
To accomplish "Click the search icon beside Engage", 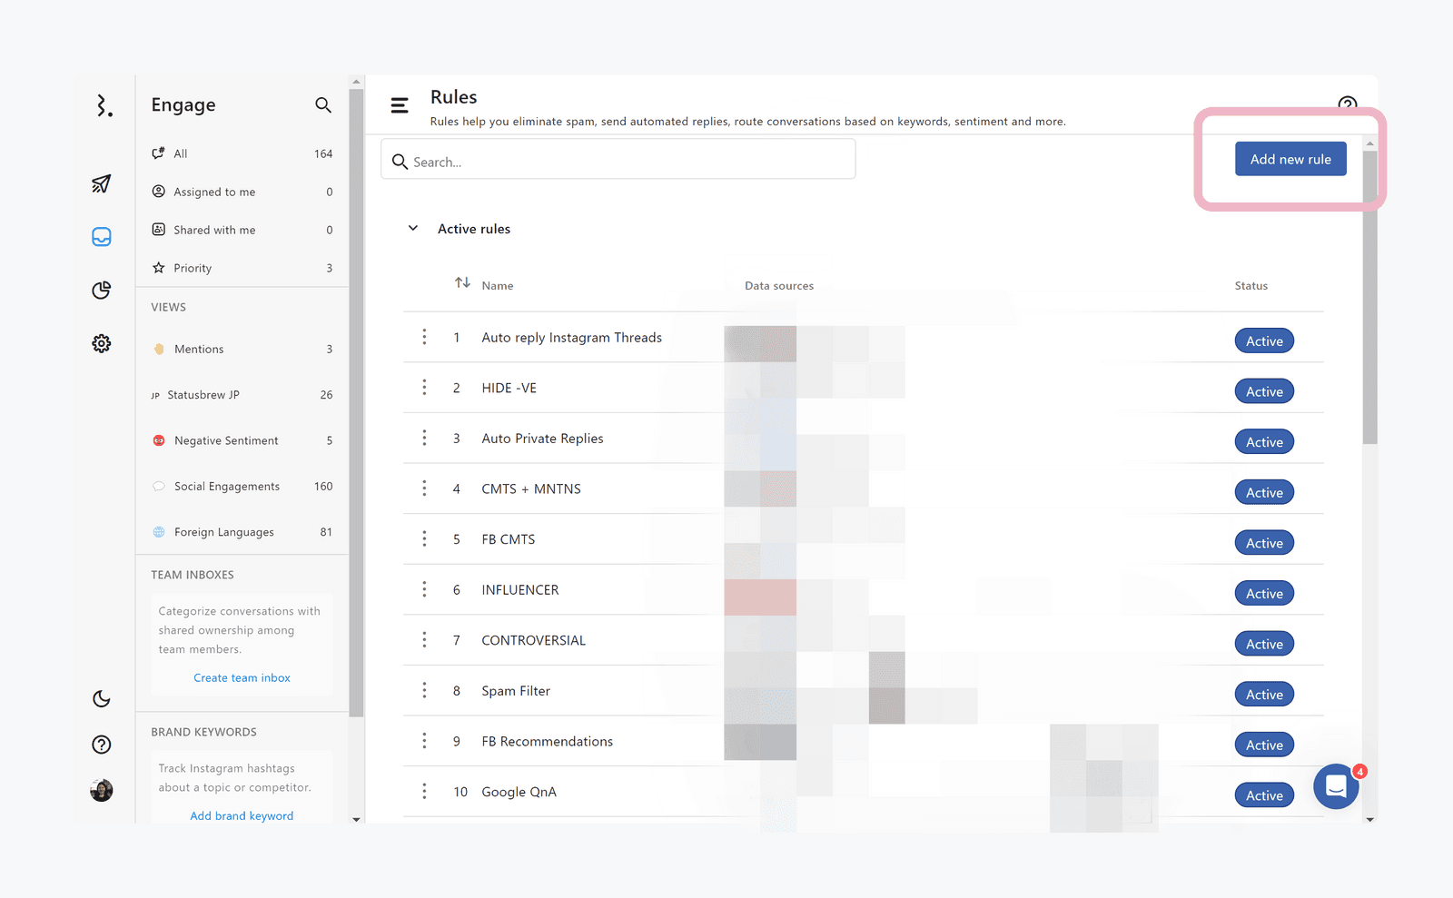I will (x=323, y=105).
